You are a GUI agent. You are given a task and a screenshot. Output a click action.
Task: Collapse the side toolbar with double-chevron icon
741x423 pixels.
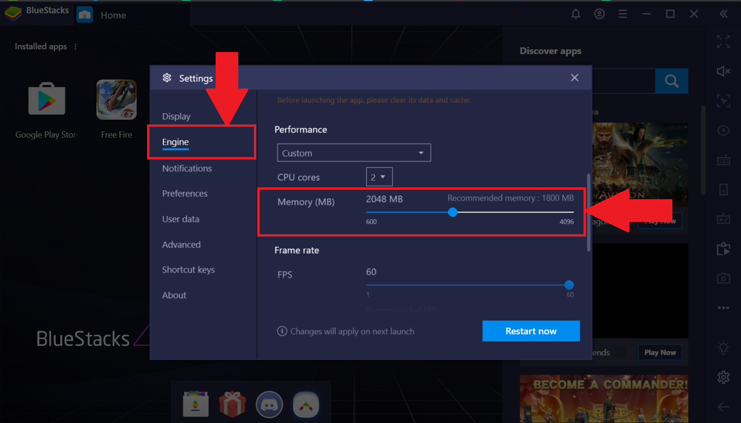pyautogui.click(x=724, y=14)
